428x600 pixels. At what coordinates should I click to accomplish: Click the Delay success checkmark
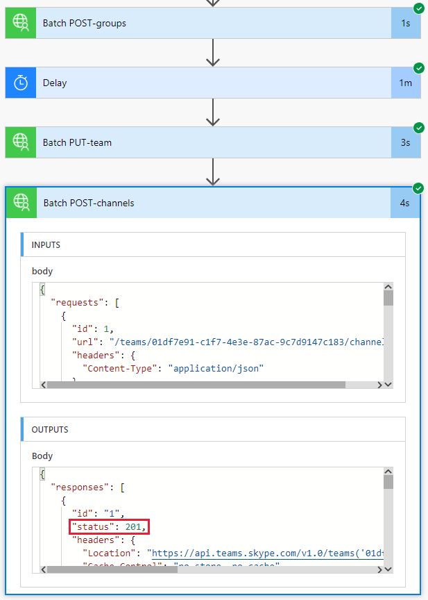[x=419, y=68]
